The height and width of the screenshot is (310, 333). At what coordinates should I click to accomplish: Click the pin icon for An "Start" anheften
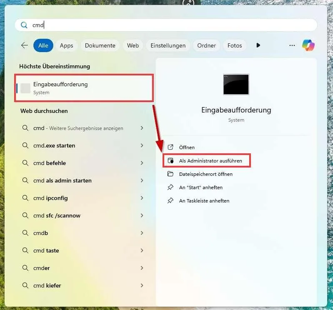170,187
